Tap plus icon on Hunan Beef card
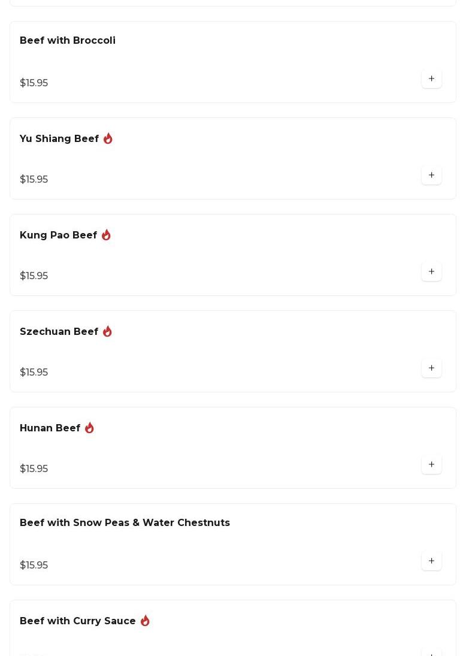This screenshot has width=466, height=656. click(x=431, y=464)
